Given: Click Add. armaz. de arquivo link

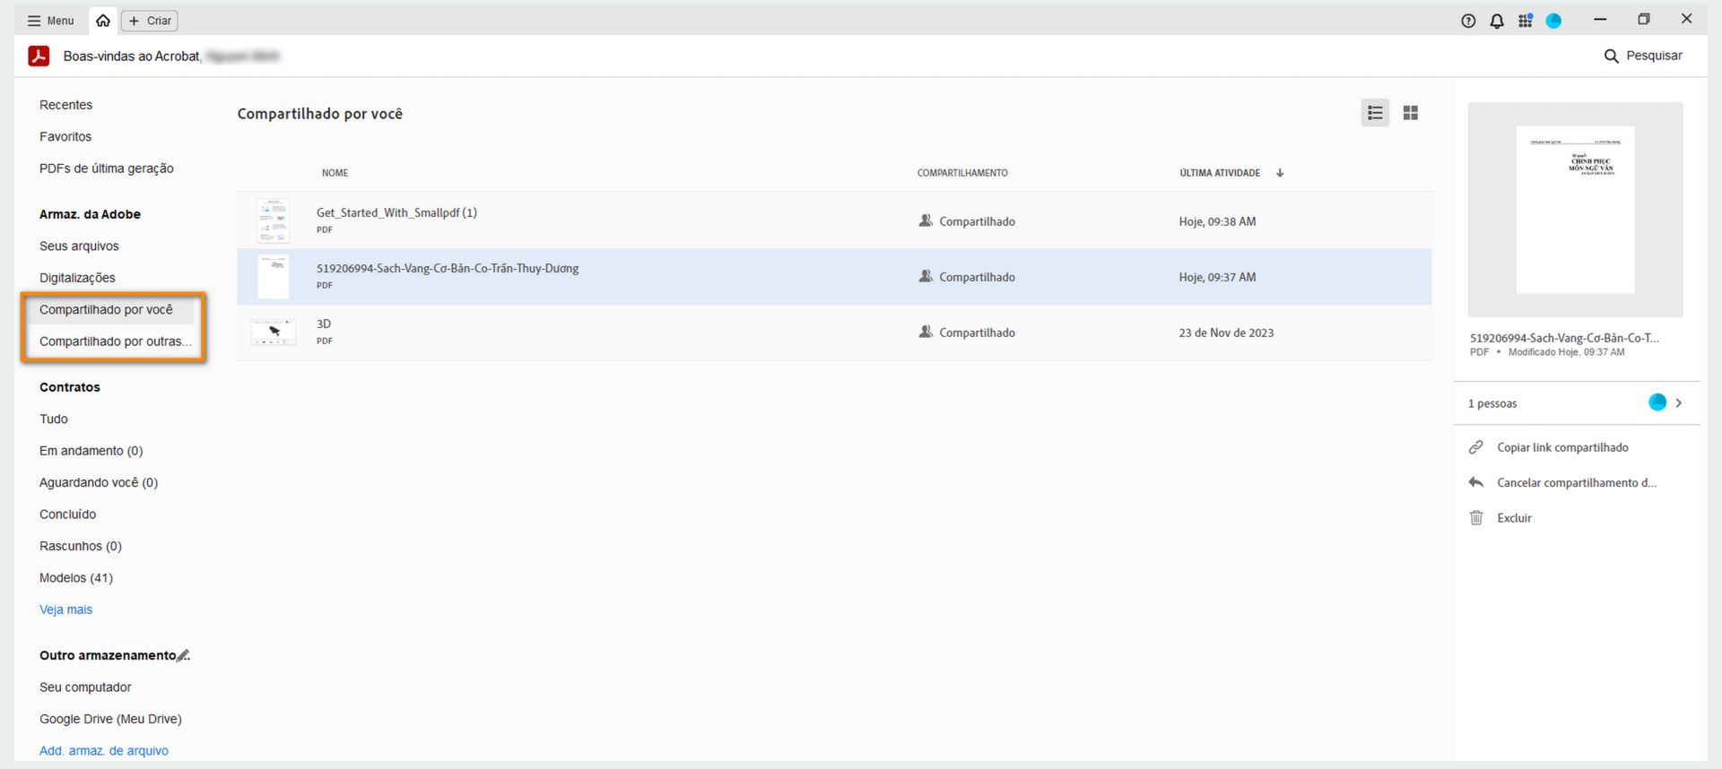Looking at the screenshot, I should coord(104,751).
